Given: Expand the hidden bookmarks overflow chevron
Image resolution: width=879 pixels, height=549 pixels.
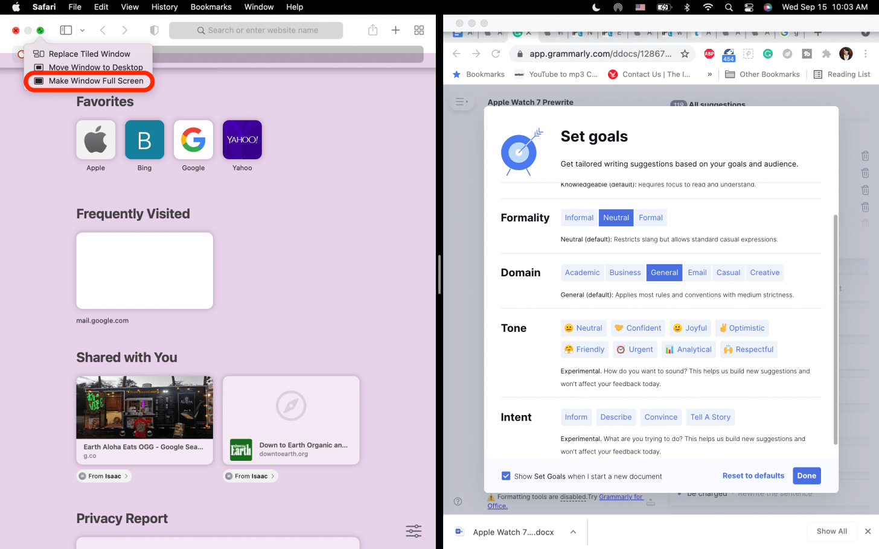Looking at the screenshot, I should 709,74.
